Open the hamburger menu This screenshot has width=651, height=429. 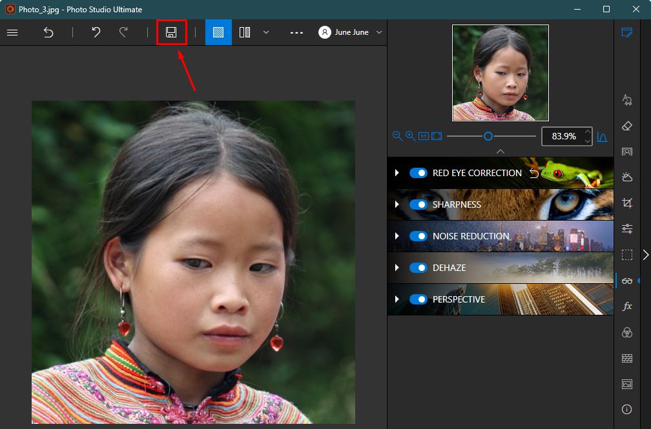click(x=12, y=32)
